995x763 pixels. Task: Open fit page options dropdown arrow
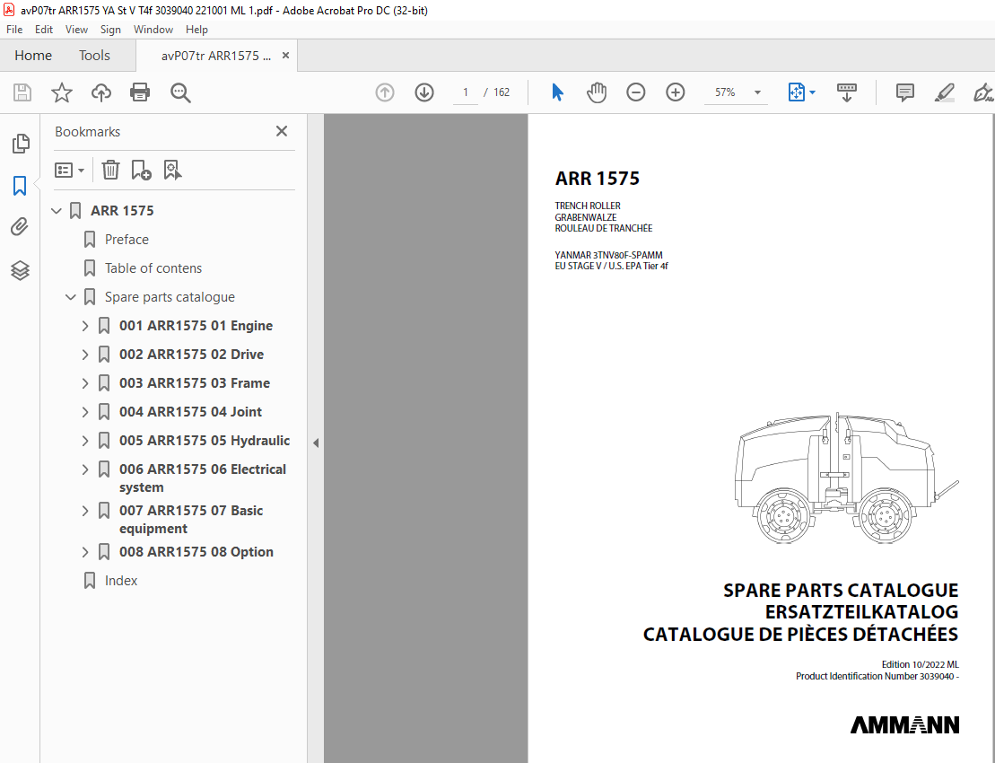[812, 92]
